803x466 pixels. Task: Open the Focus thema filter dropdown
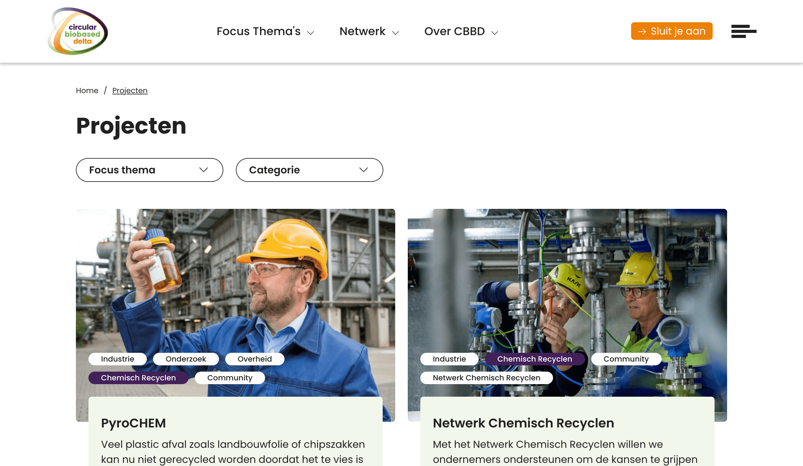tap(149, 170)
